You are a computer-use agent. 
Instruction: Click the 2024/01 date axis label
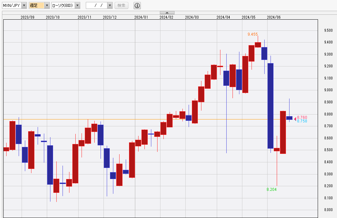coord(141,17)
